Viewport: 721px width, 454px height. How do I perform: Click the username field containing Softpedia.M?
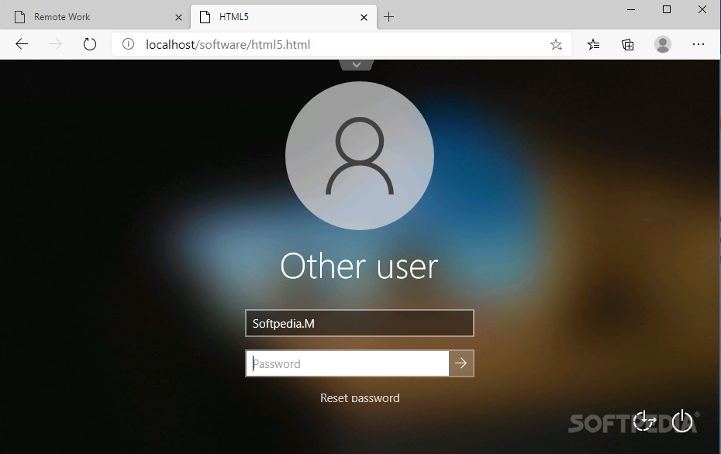click(360, 324)
